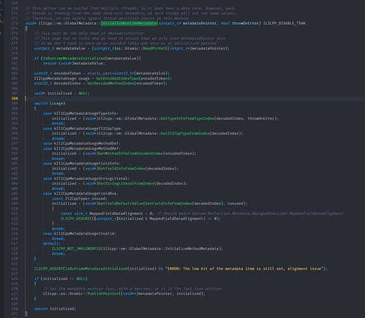The width and height of the screenshot is (365, 318).
Task: Click the IL2CPP_DISABLE_TSAN macro
Action: 284,24
